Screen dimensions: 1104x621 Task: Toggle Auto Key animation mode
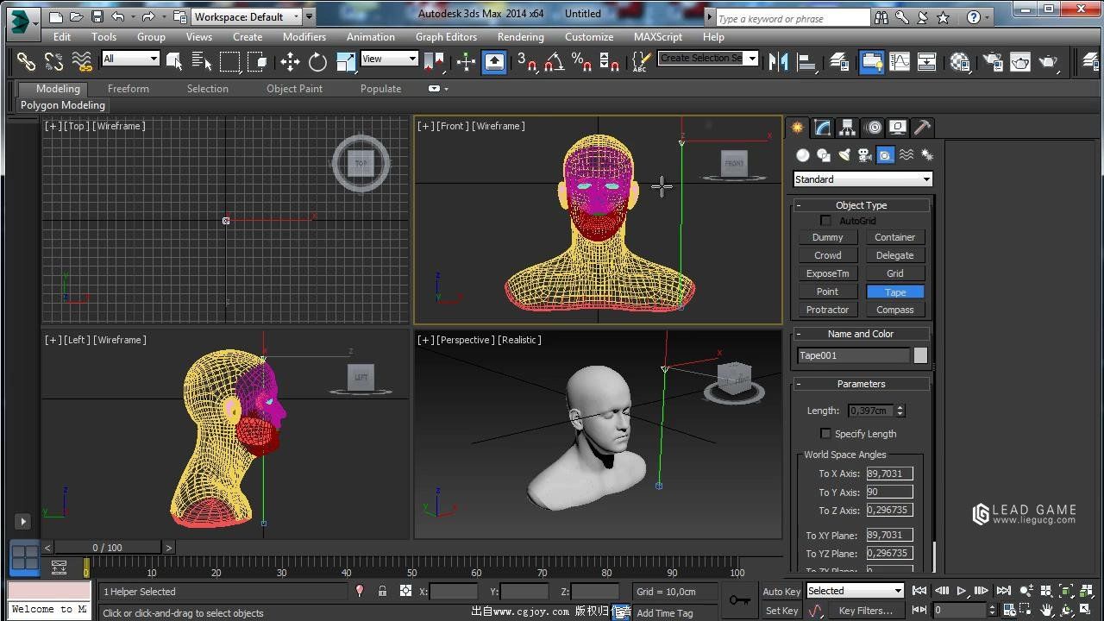click(x=781, y=592)
